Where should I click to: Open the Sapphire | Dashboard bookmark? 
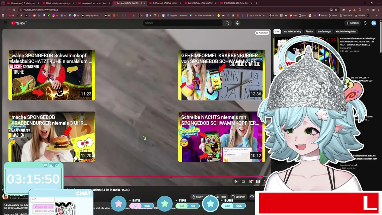pyautogui.click(x=177, y=16)
